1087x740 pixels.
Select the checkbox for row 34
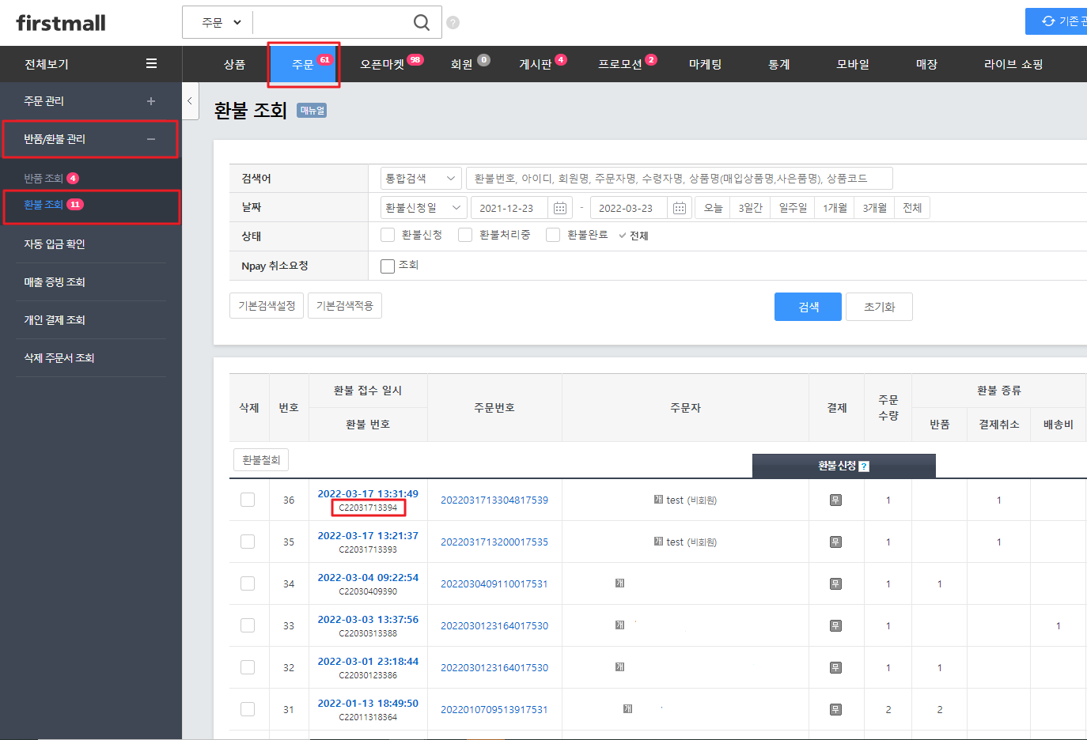[x=248, y=583]
